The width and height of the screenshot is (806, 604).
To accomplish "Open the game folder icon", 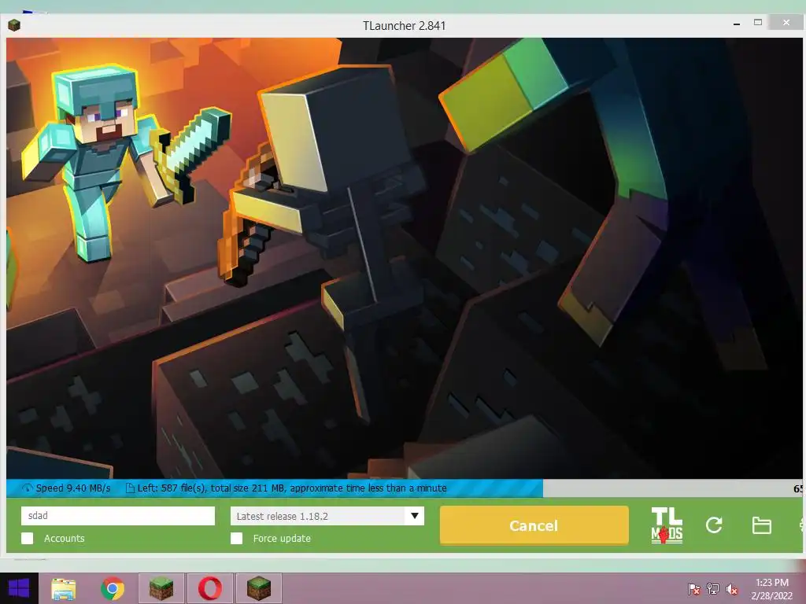I will (761, 525).
